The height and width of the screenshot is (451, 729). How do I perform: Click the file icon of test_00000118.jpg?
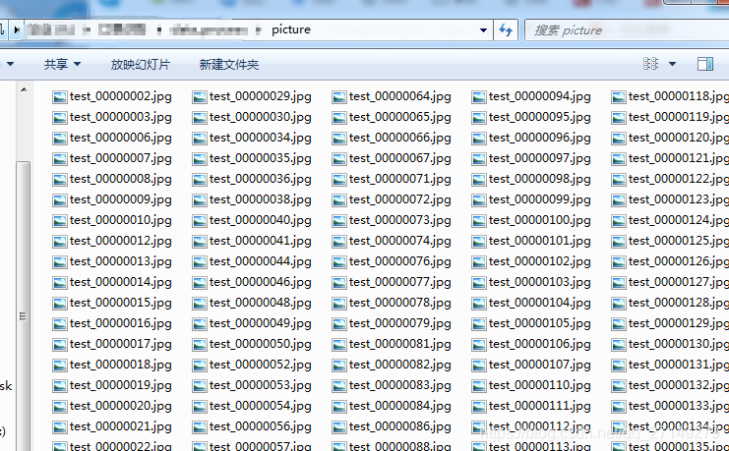click(619, 97)
